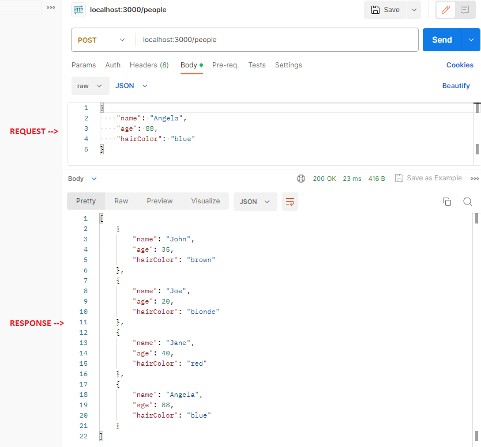Click the Cookies link
The height and width of the screenshot is (447, 481).
coord(460,65)
